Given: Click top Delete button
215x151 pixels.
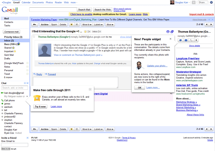Looking at the screenshot, I should coord(63,25).
